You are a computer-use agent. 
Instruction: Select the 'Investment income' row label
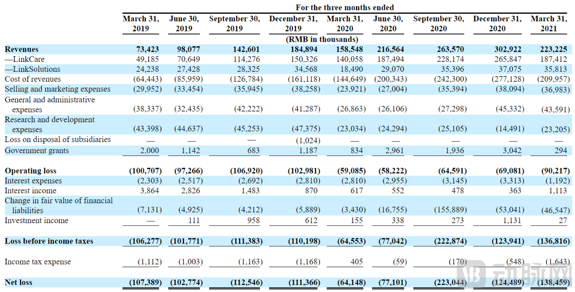[x=37, y=221]
